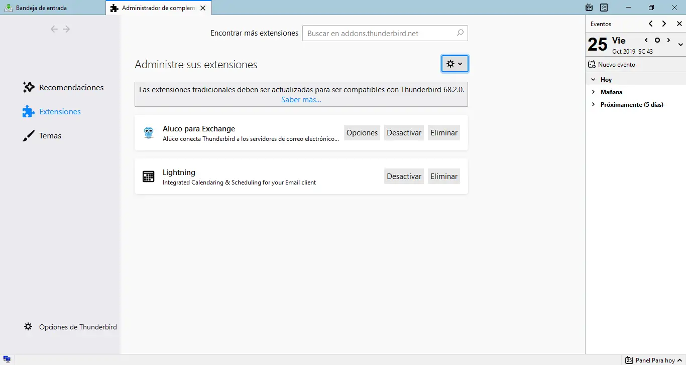Click the Temas brush icon
The height and width of the screenshot is (365, 686).
tap(29, 135)
